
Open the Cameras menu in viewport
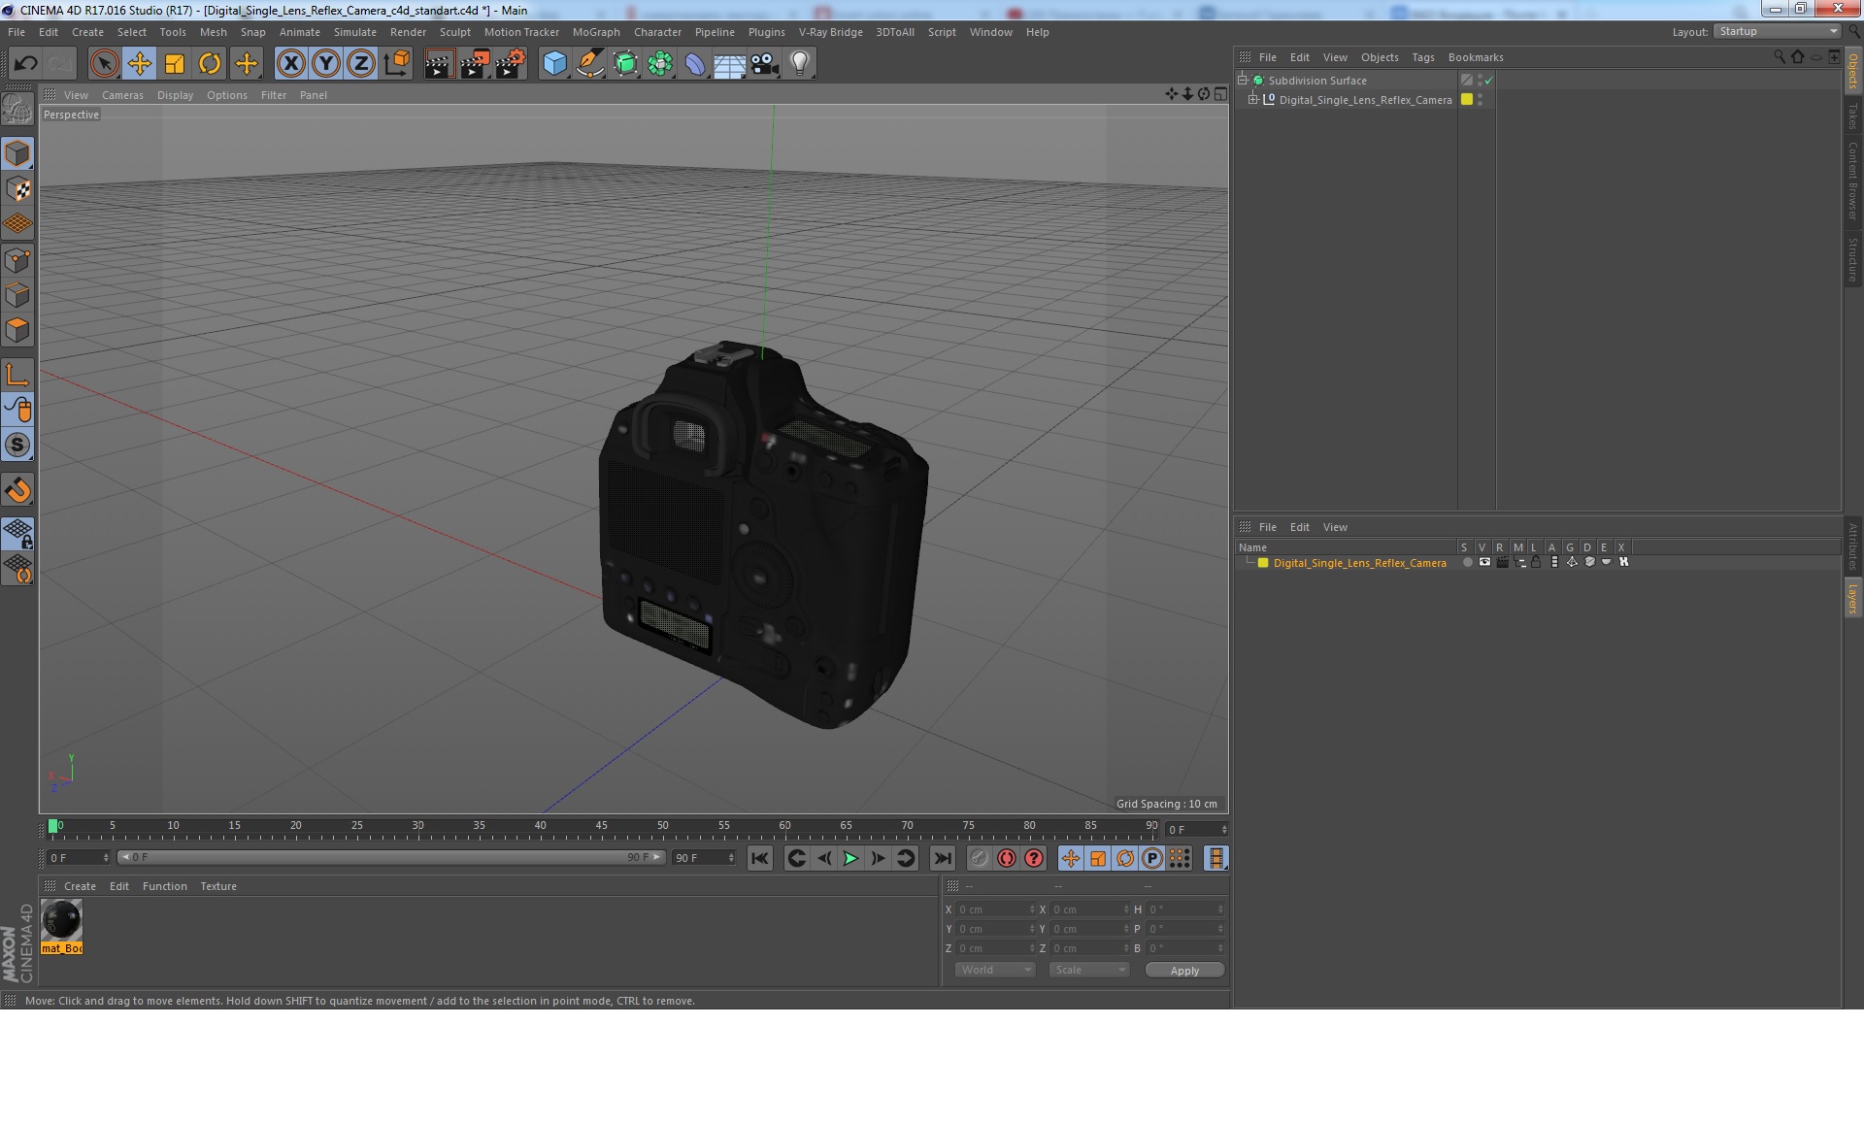click(x=122, y=95)
